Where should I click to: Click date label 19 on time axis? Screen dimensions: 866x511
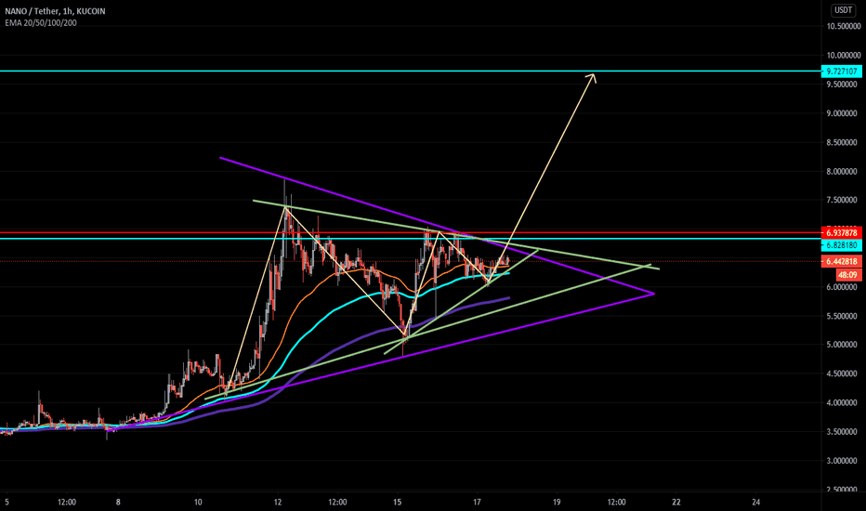pos(557,502)
